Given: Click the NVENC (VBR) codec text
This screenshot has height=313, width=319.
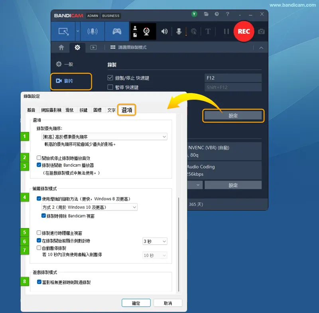Looking at the screenshot, I should [209, 148].
